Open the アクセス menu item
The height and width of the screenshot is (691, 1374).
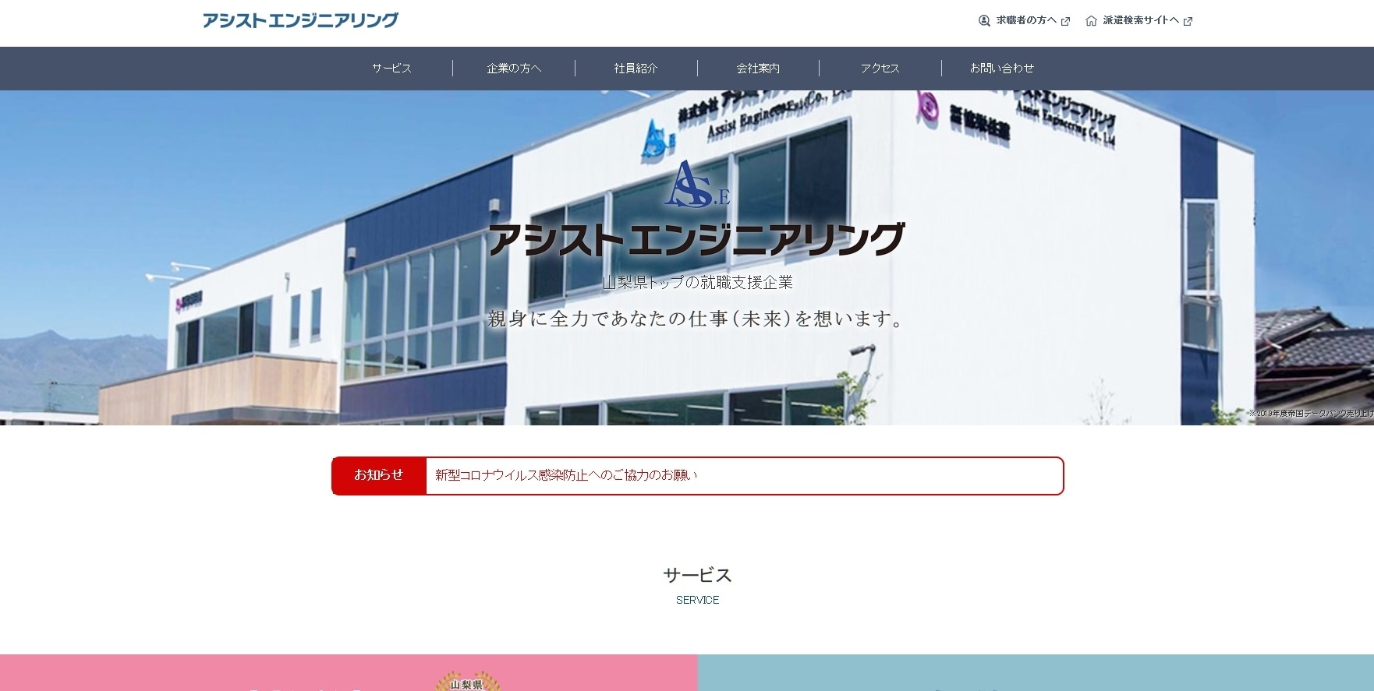[880, 69]
